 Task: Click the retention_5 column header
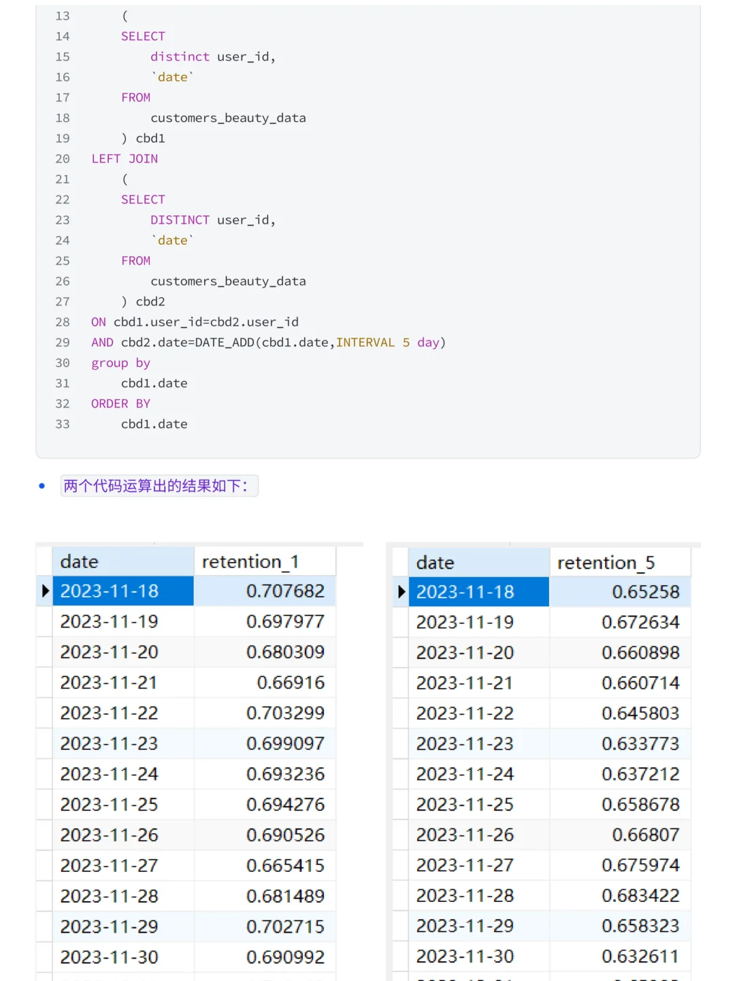620,563
